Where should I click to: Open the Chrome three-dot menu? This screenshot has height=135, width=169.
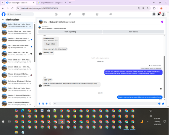166,8
